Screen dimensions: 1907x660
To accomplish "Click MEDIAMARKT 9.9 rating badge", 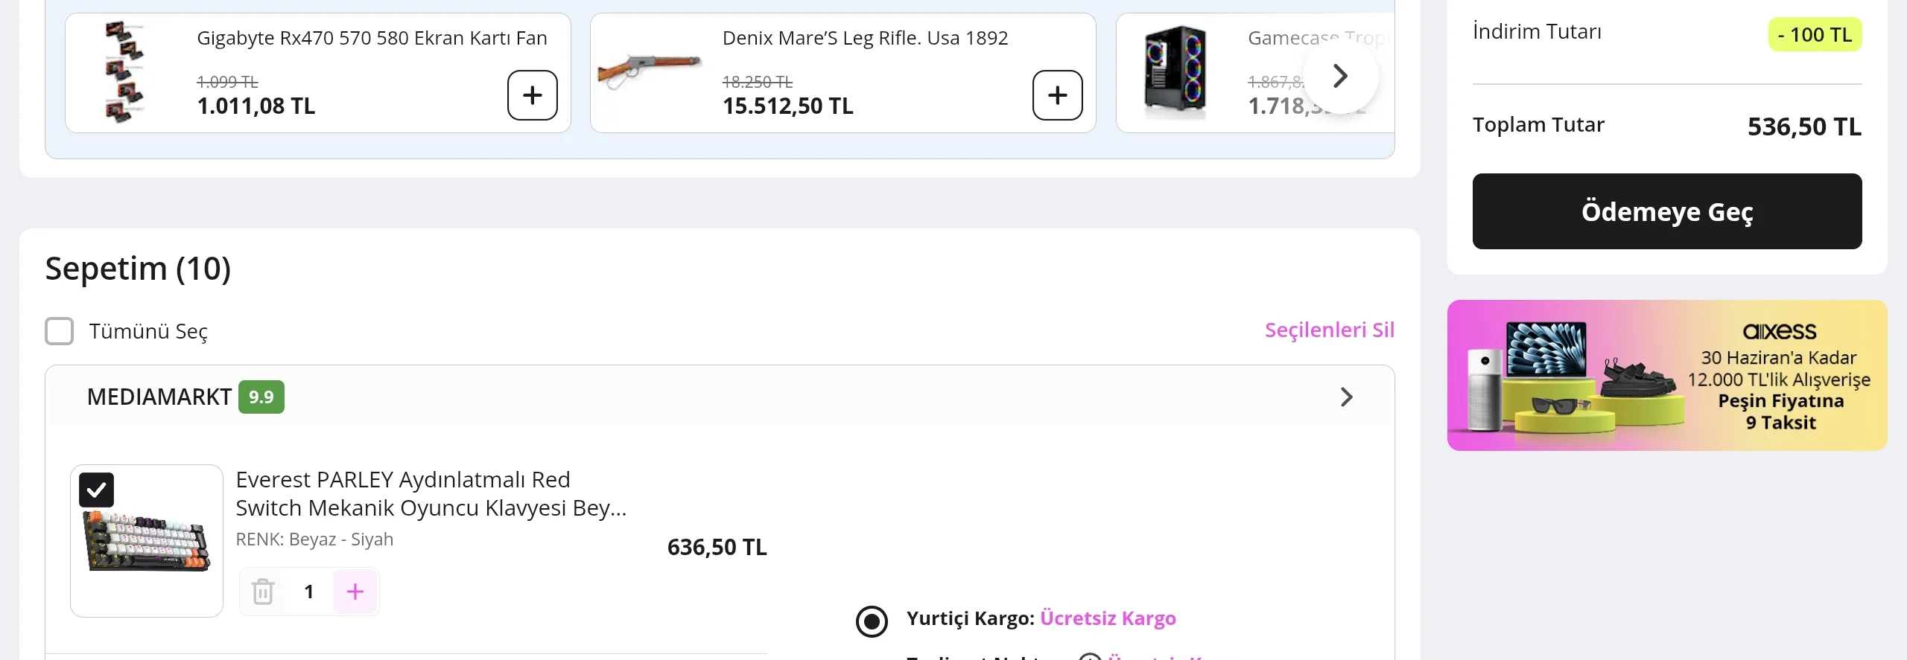I will click(x=261, y=397).
